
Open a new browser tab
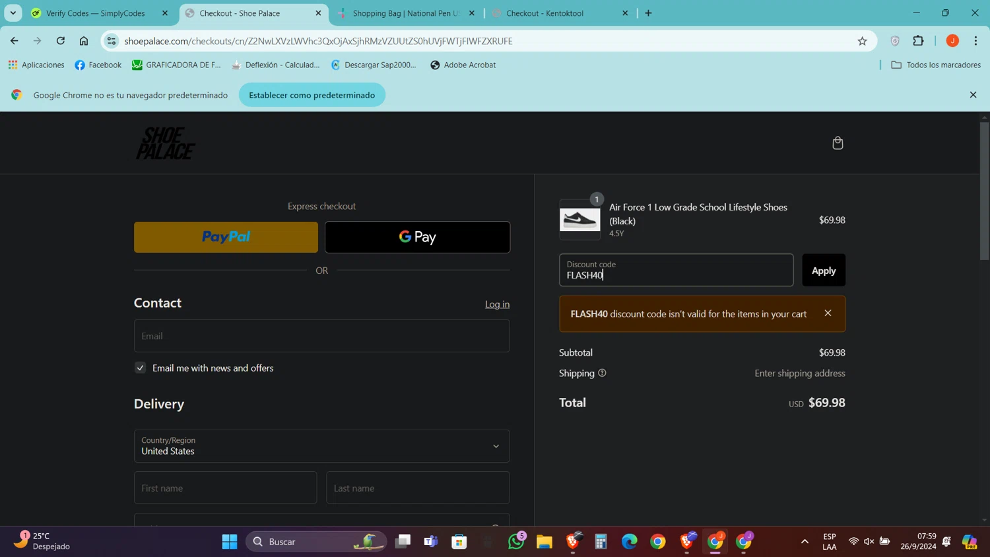648,13
